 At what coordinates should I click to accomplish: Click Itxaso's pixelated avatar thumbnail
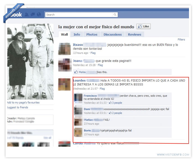65,49
